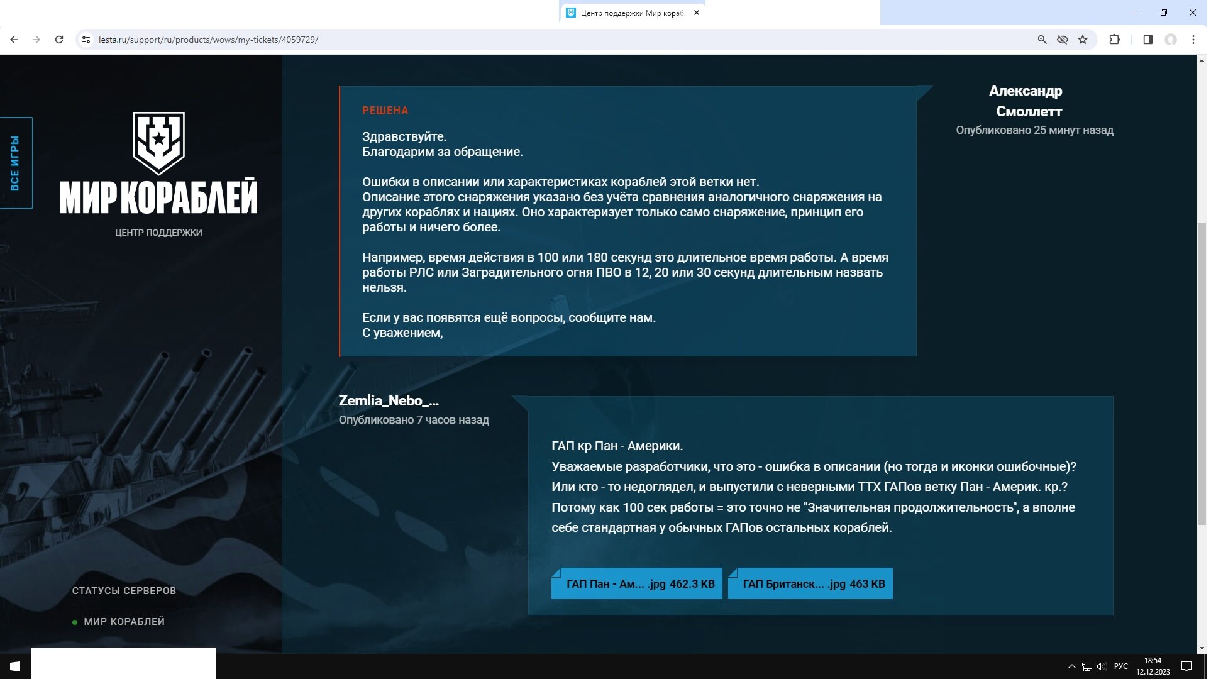The width and height of the screenshot is (1211, 684).
Task: Open the browser three-dot menu
Action: pyautogui.click(x=1193, y=40)
